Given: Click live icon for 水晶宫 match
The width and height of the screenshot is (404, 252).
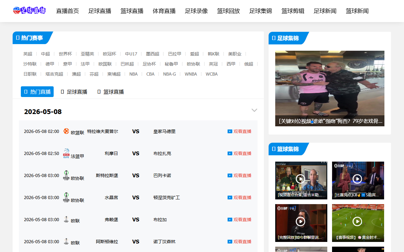Looking at the screenshot, I should 230,198.
